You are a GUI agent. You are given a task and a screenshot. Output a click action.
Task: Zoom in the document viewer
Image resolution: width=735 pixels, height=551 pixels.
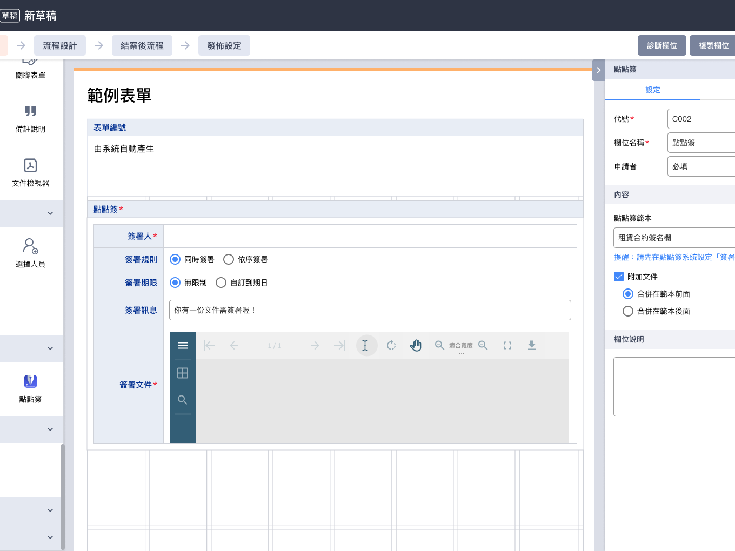pyautogui.click(x=483, y=345)
